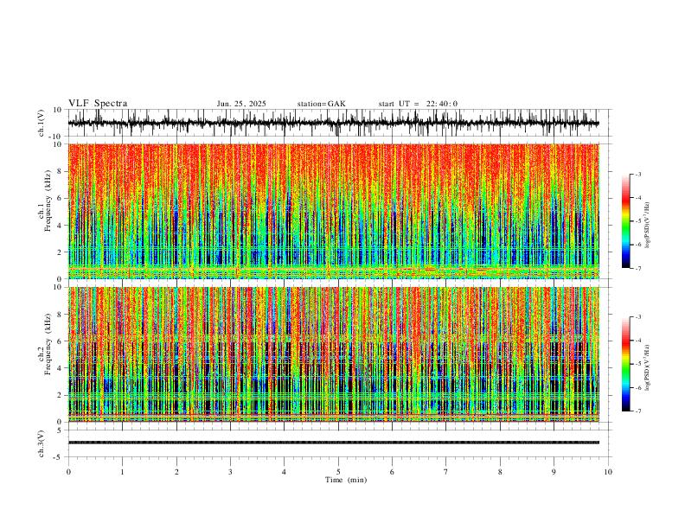Click the "9" tick on the time axis
This screenshot has height=529, width=685.
click(554, 472)
